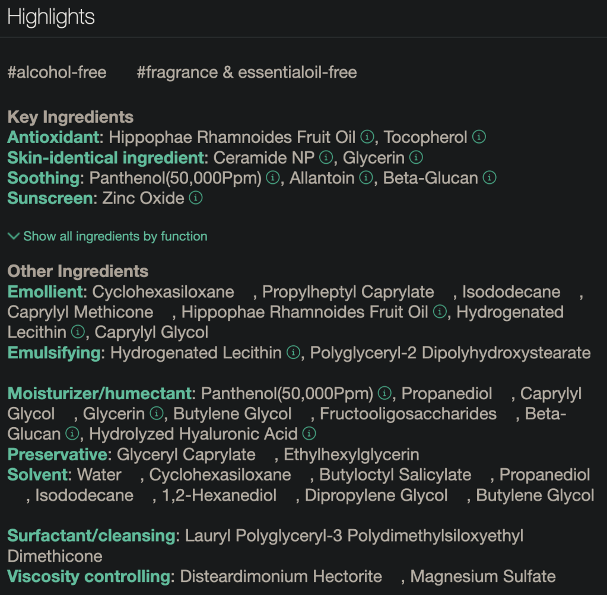Open the Panthenol info icon under Moisturizer/humectant

click(x=384, y=393)
